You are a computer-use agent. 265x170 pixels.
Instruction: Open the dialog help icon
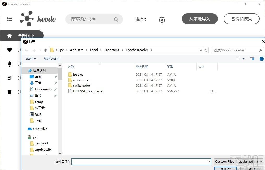(x=261, y=59)
